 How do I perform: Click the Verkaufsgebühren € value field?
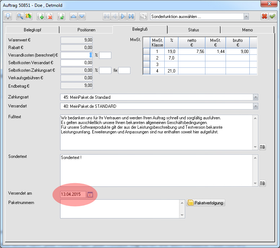(77, 78)
